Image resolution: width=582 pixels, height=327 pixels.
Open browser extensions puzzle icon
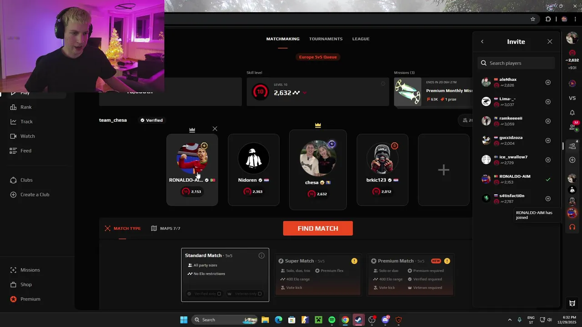(548, 19)
